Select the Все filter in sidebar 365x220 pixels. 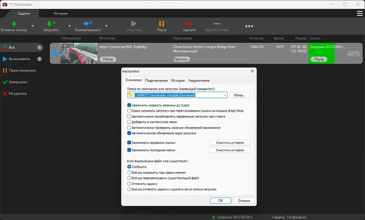[x=22, y=47]
